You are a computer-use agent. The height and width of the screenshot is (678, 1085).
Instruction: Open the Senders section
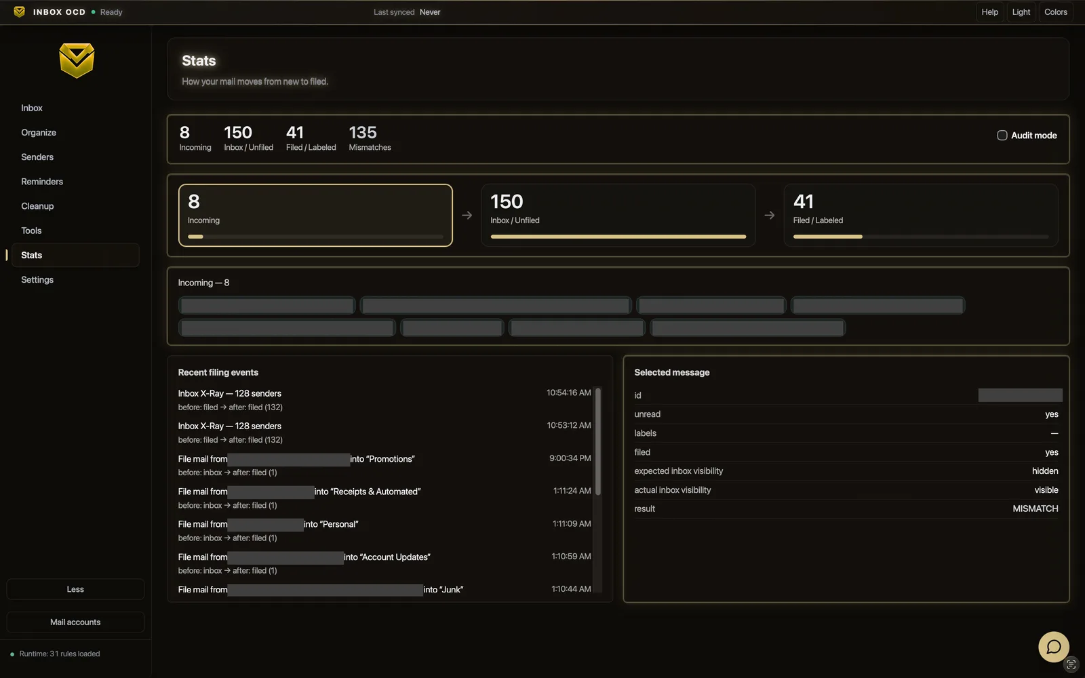click(75, 157)
